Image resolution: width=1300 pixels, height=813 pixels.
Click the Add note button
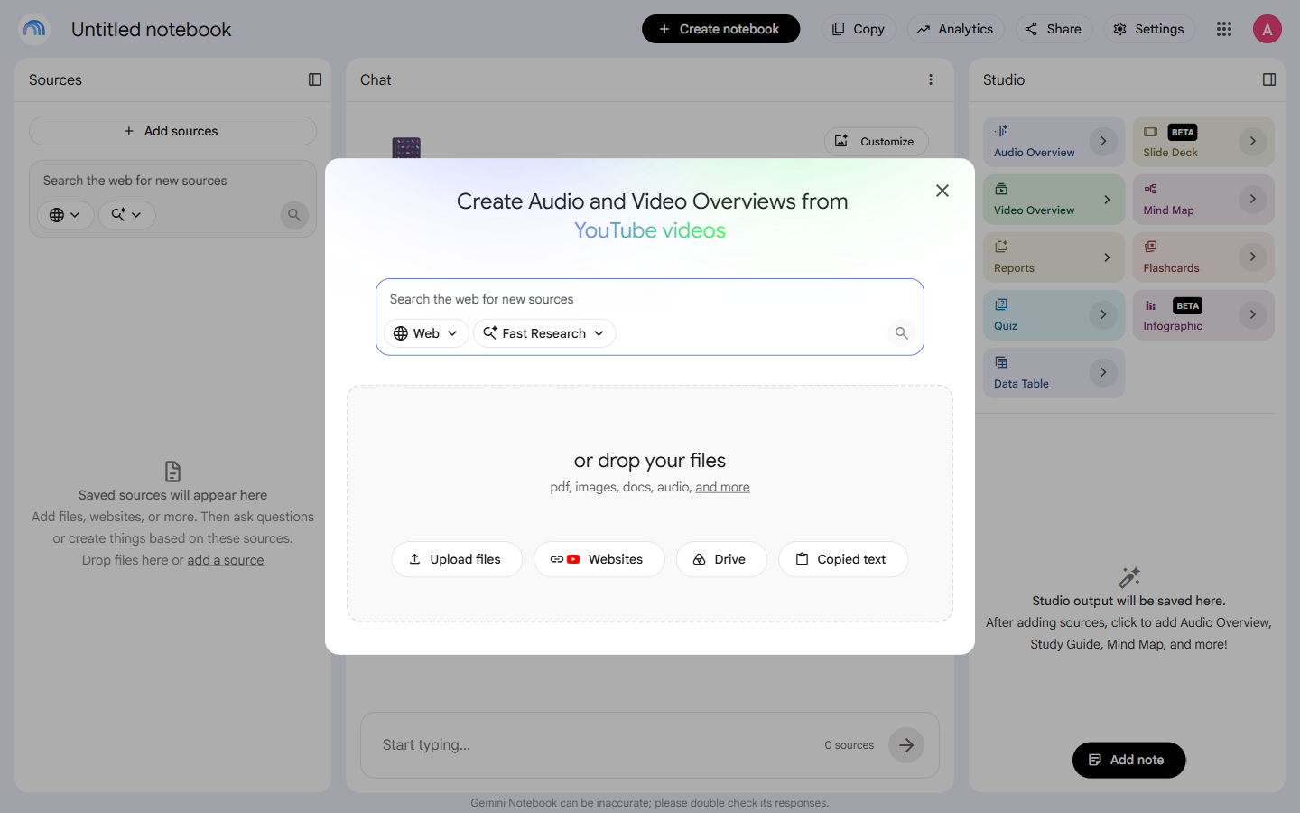tap(1128, 760)
